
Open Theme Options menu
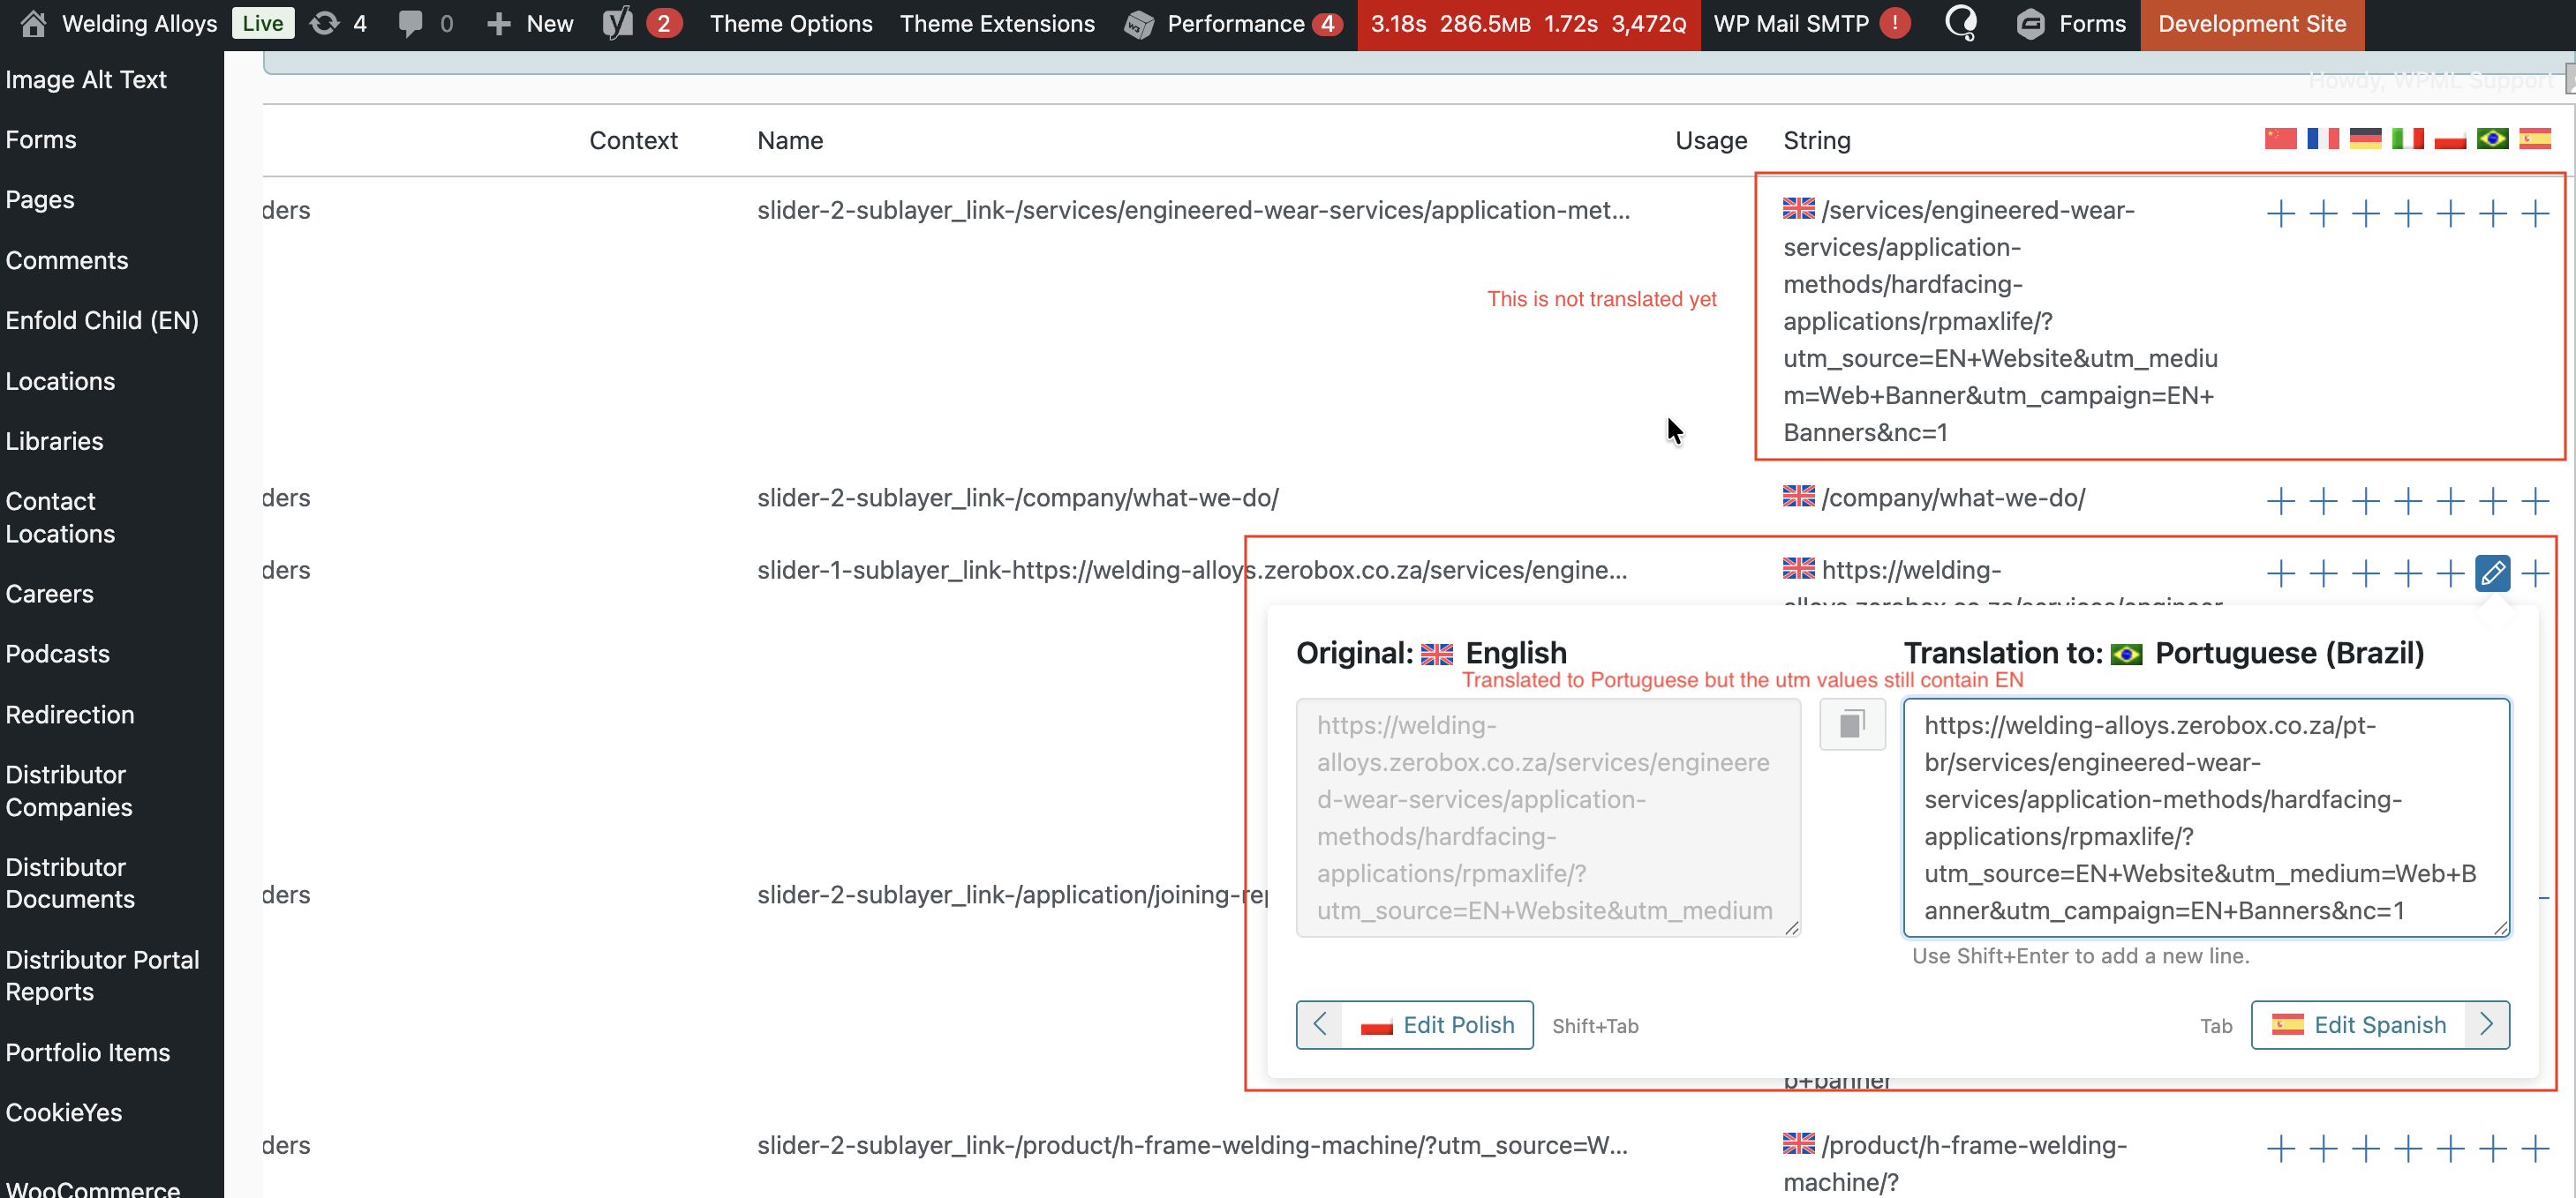790,23
